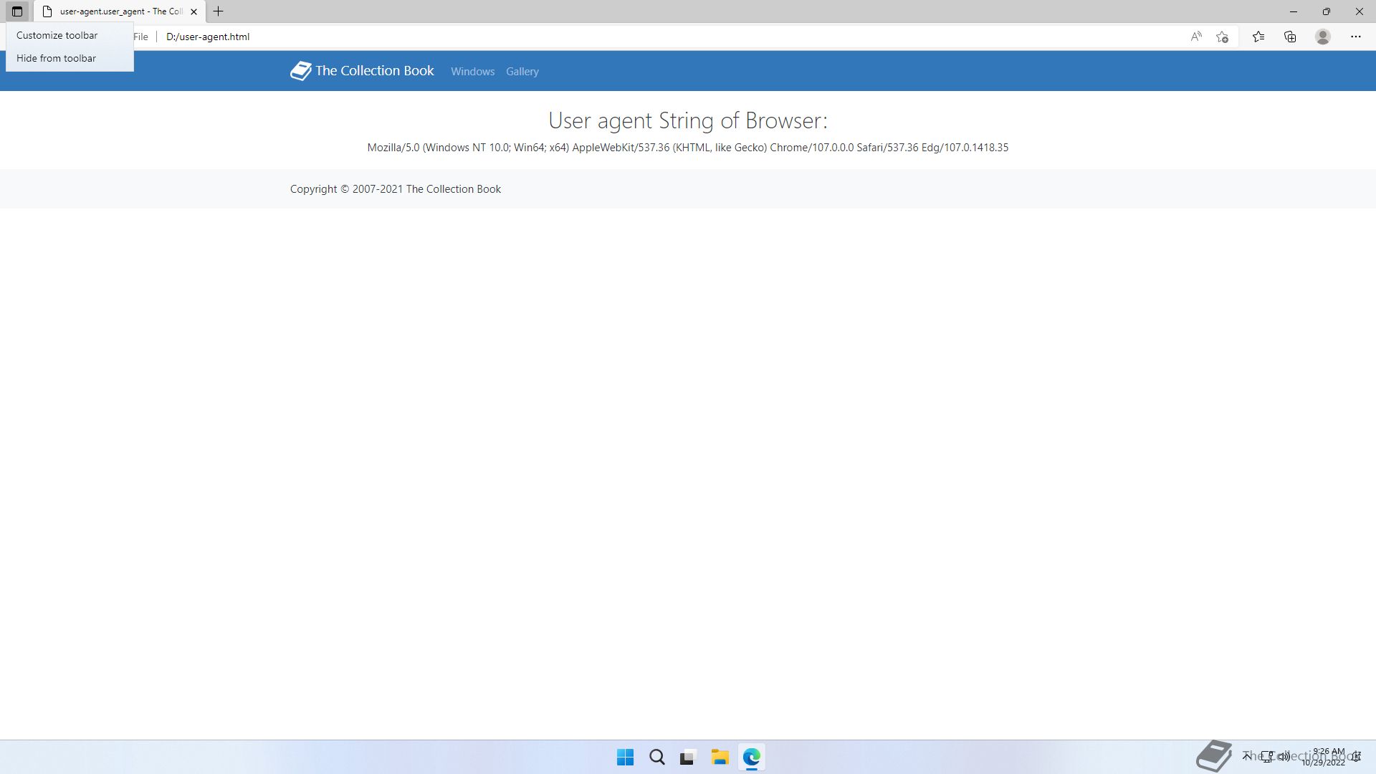Screen dimensions: 1376x774
Task: Click the address bar URL field
Action: [x=573, y=37]
